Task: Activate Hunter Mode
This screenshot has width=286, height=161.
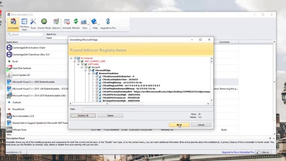Action: (44, 21)
